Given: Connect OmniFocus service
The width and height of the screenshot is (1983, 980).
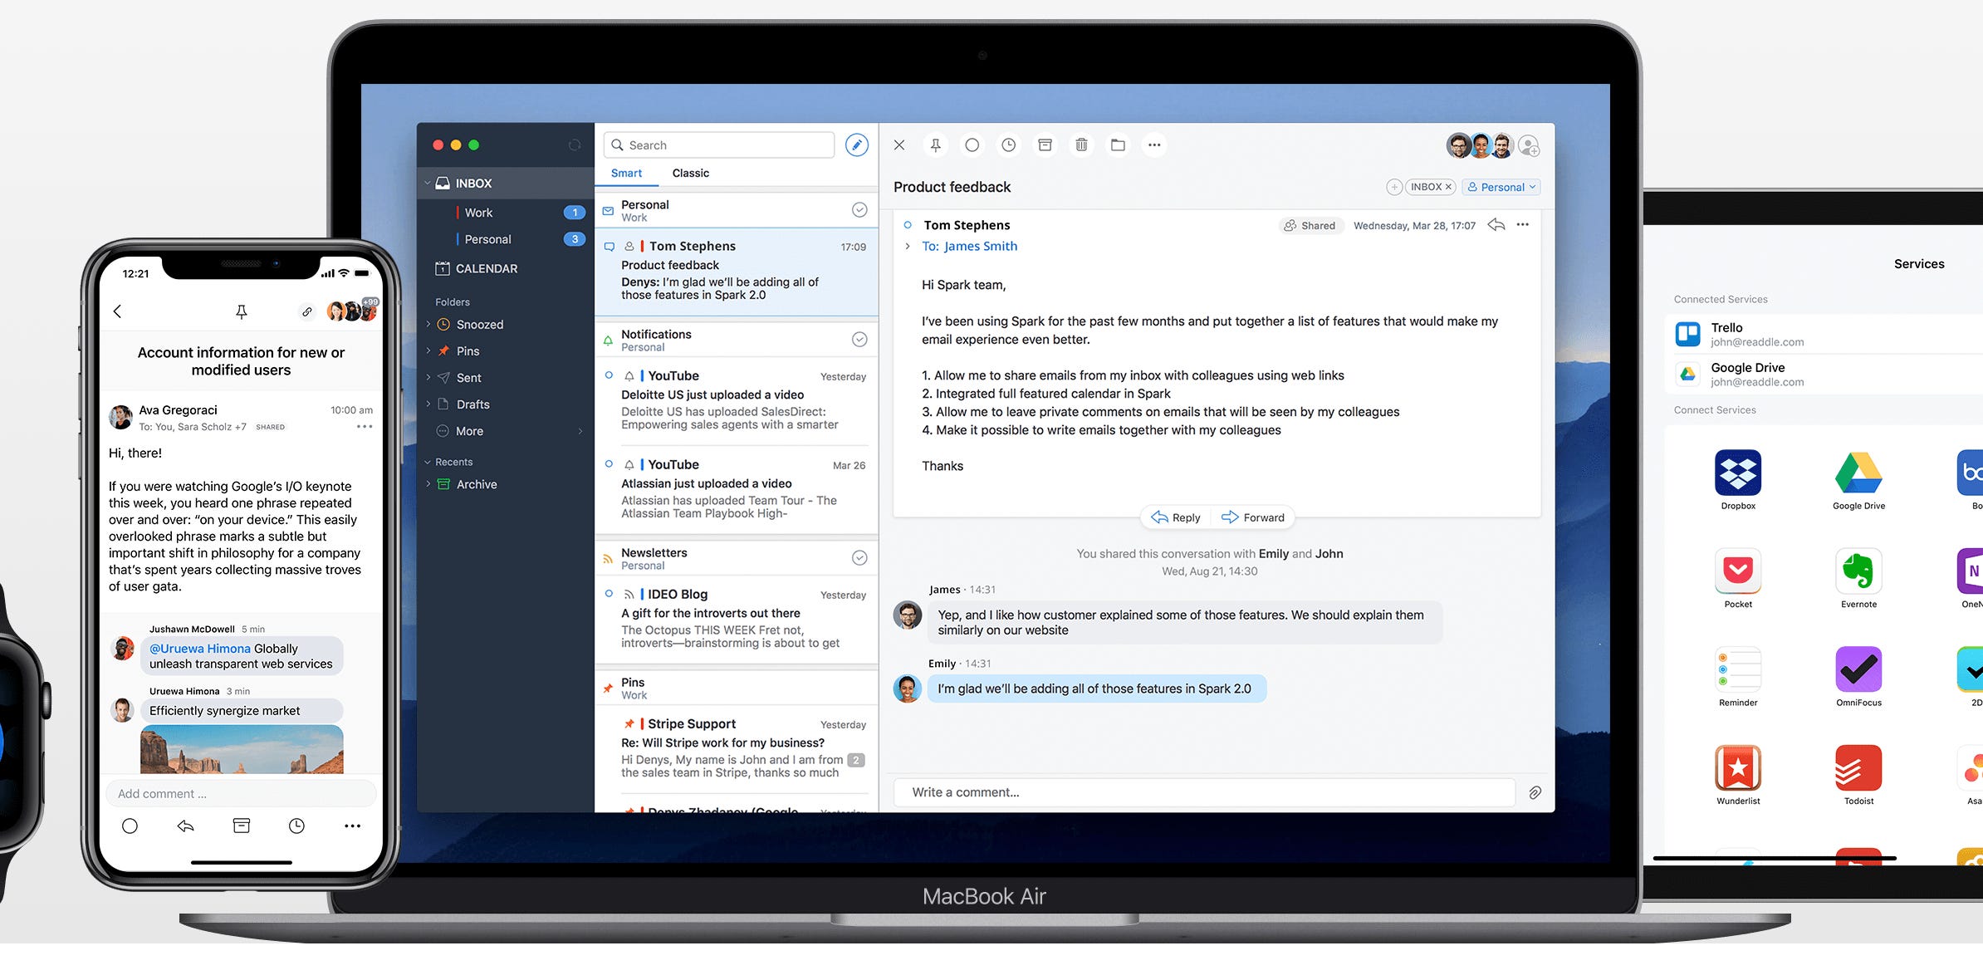Looking at the screenshot, I should click(1858, 677).
